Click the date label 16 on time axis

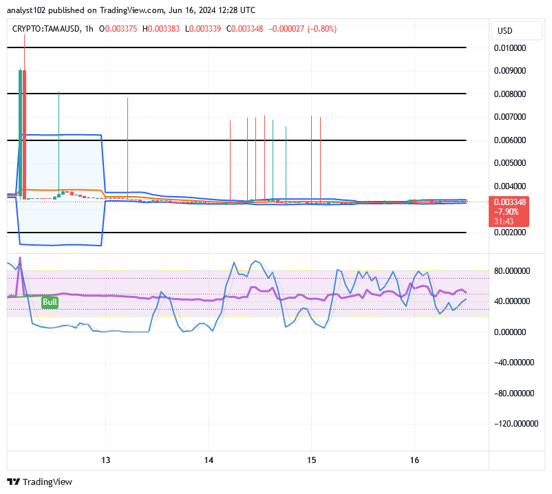(x=414, y=460)
